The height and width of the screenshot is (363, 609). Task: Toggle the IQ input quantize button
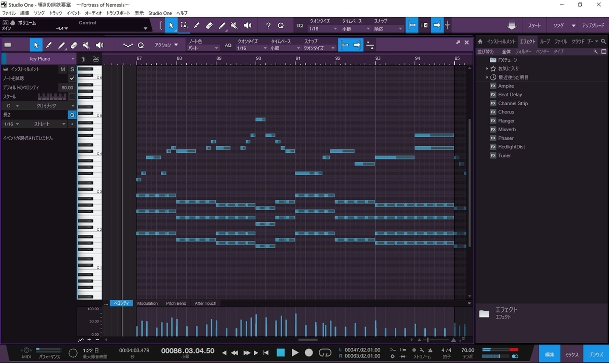click(x=300, y=25)
